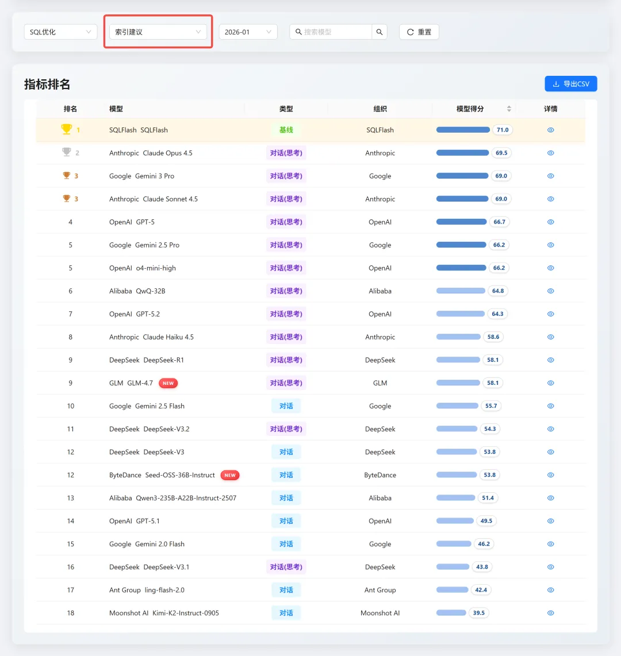Open the 索引建议 dropdown
Viewport: 621px width, 656px height.
pyautogui.click(x=158, y=32)
